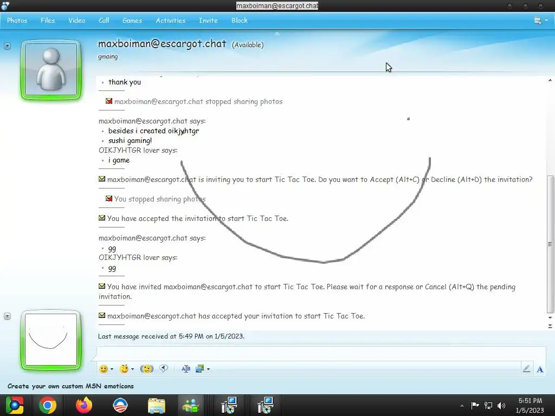Hide the header area with the small up arrow

[x=277, y=33]
